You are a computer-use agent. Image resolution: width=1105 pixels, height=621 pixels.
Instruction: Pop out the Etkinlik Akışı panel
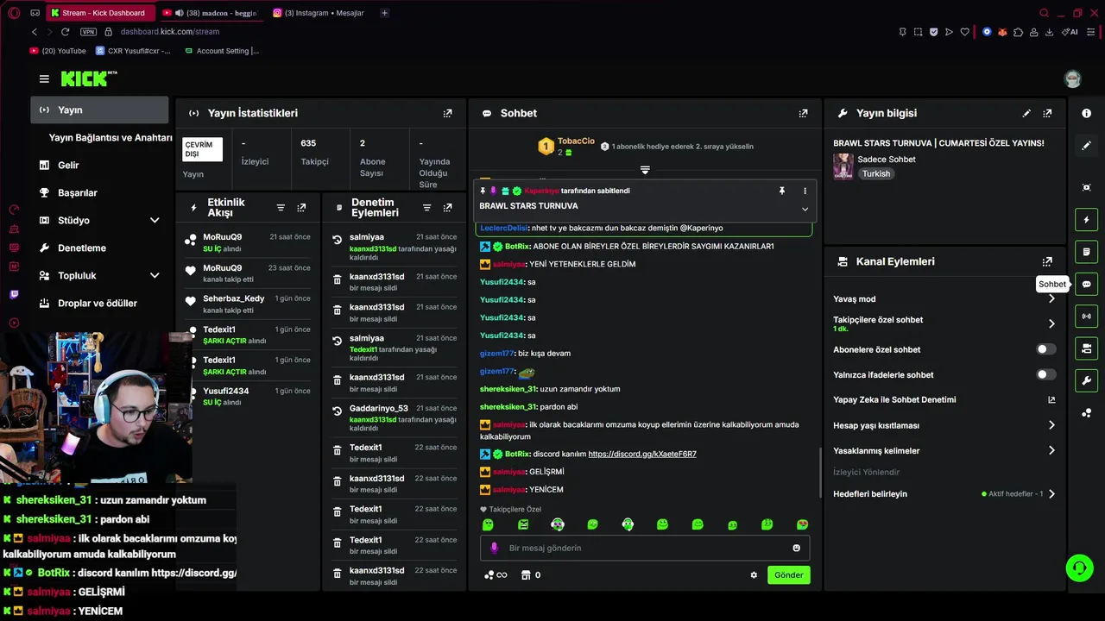click(301, 208)
